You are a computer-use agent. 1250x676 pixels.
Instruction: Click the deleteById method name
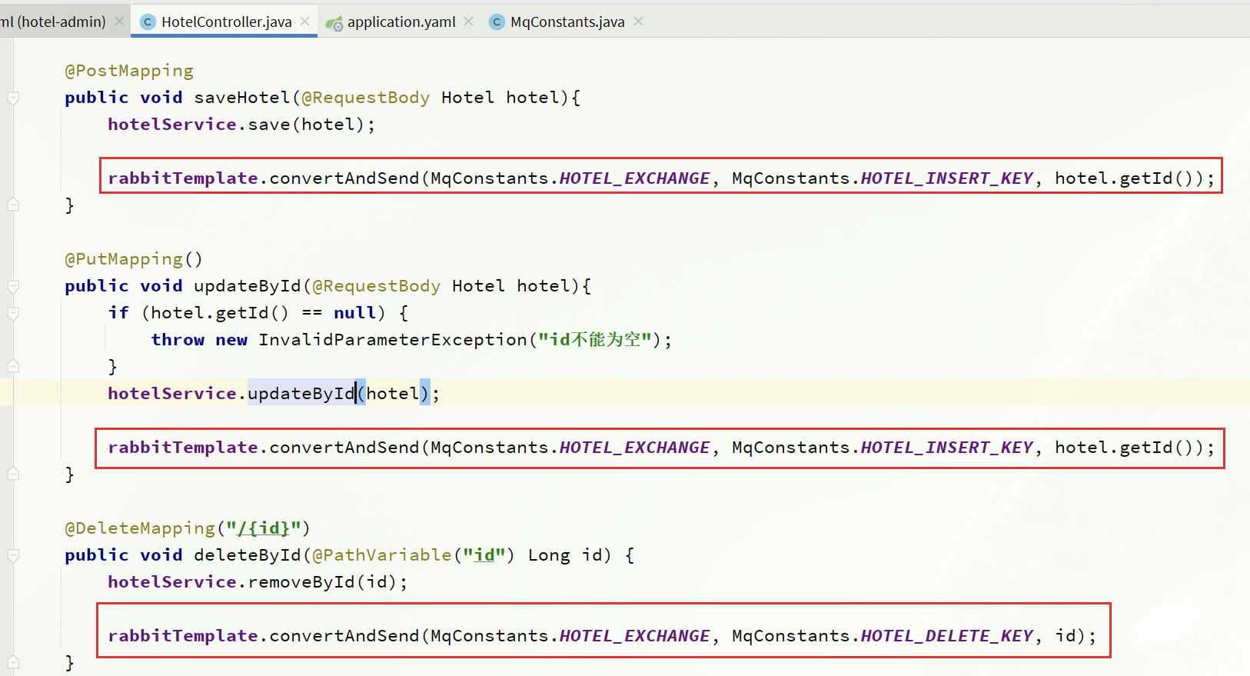(x=248, y=555)
